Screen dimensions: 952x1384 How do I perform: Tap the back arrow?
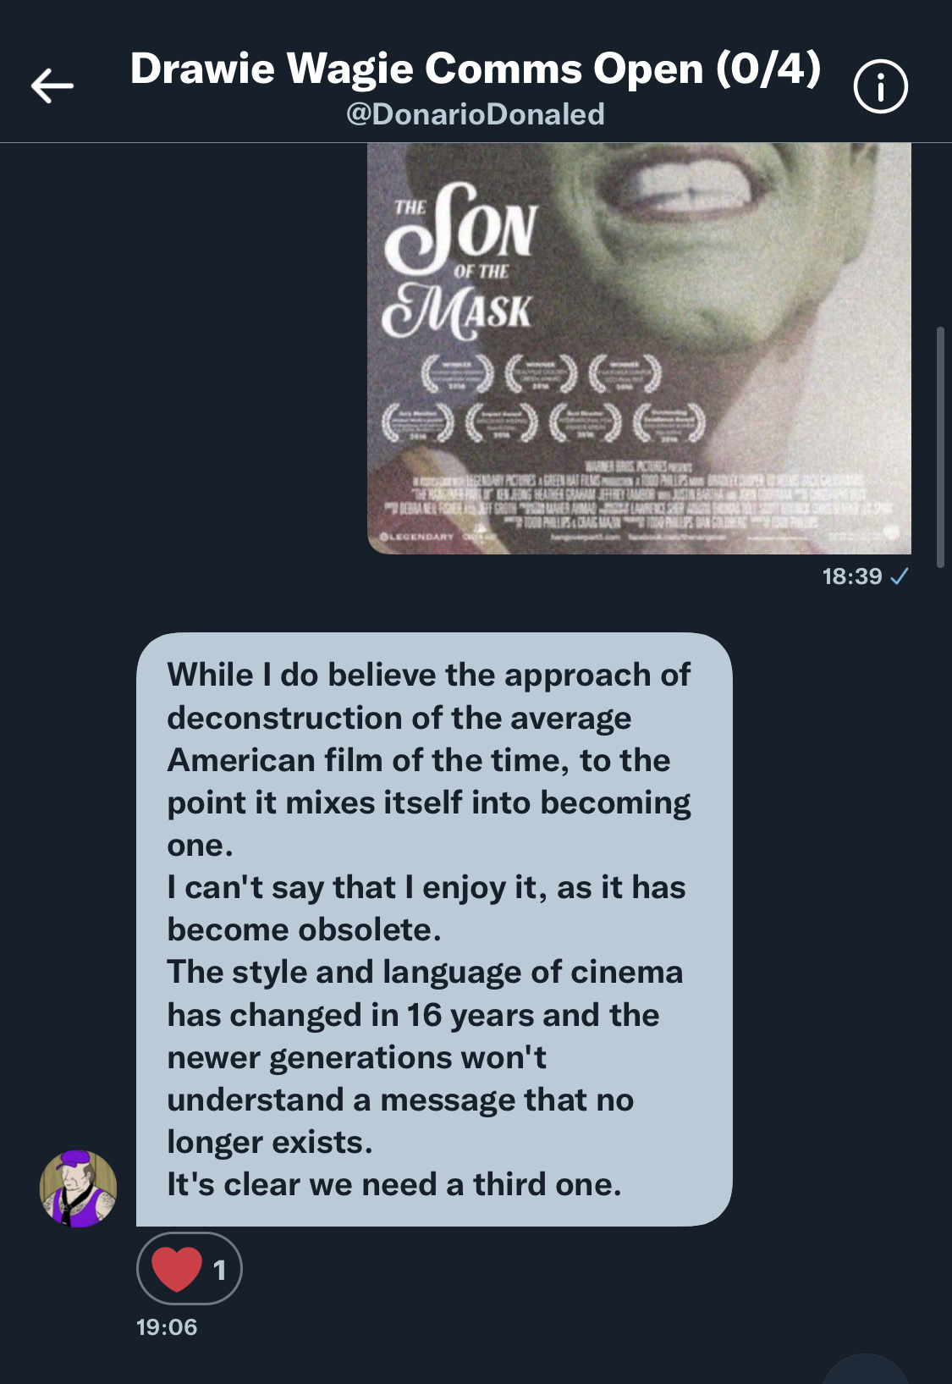pyautogui.click(x=52, y=85)
